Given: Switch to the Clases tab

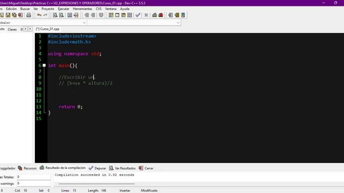Looking at the screenshot, I should (x=12, y=29).
